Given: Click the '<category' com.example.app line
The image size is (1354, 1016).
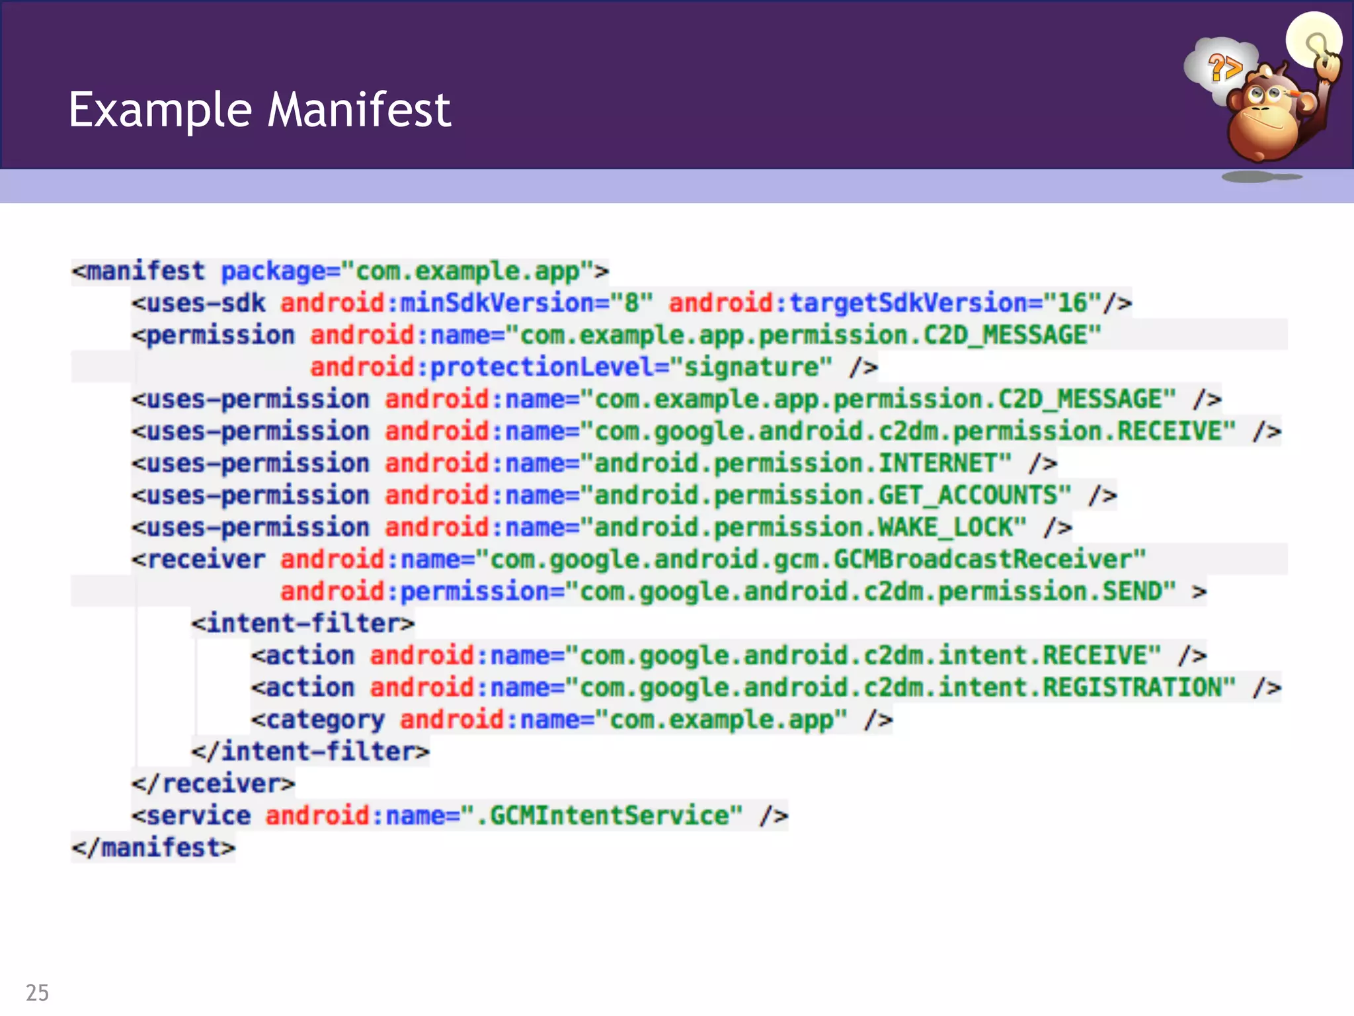Looking at the screenshot, I should (572, 720).
